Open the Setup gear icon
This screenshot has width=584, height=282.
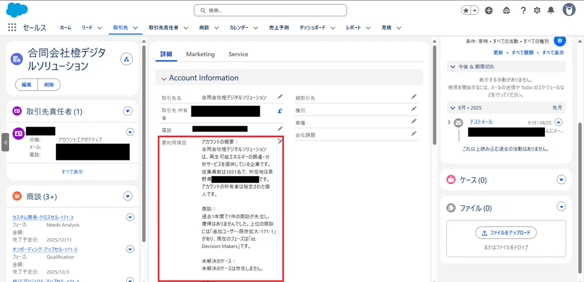point(537,10)
